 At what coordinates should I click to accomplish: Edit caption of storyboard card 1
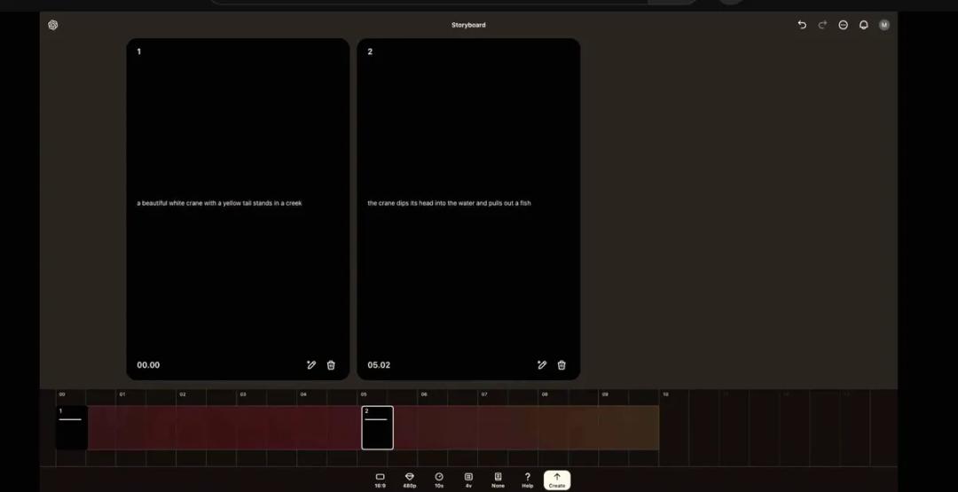coord(311,365)
